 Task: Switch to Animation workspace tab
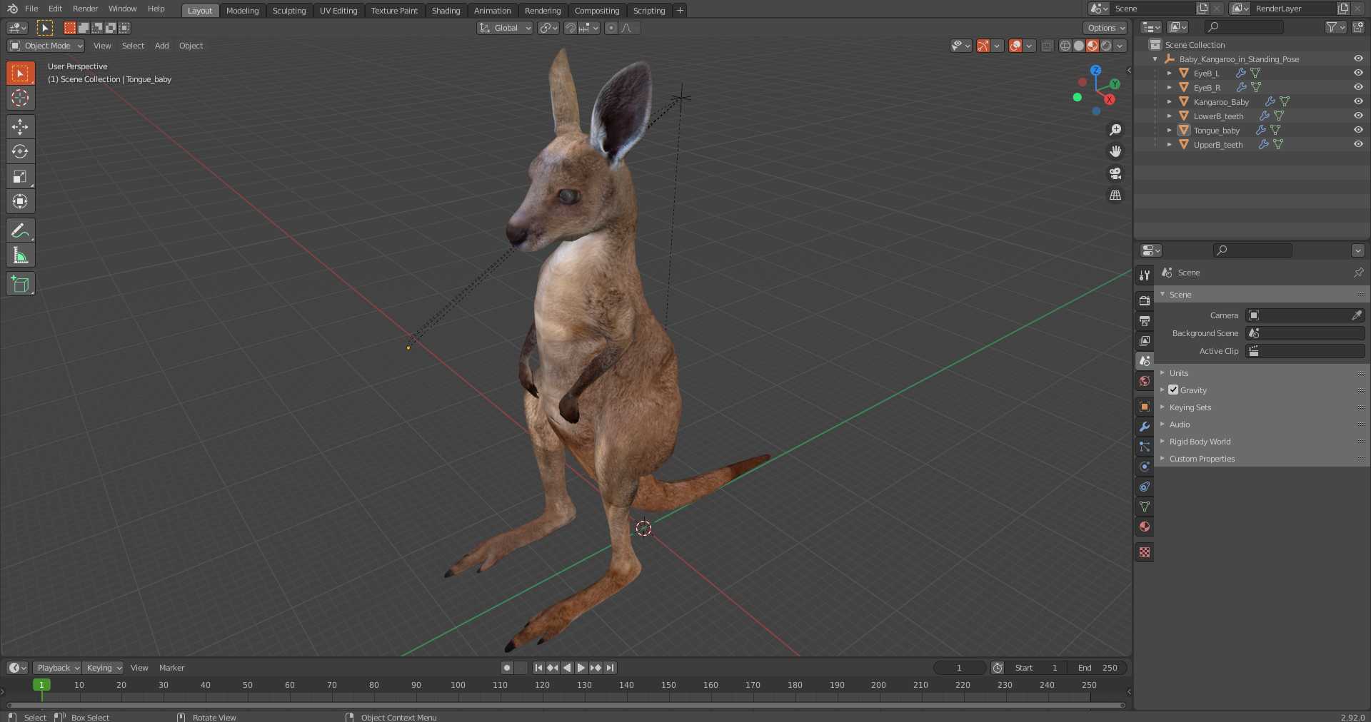tap(492, 11)
